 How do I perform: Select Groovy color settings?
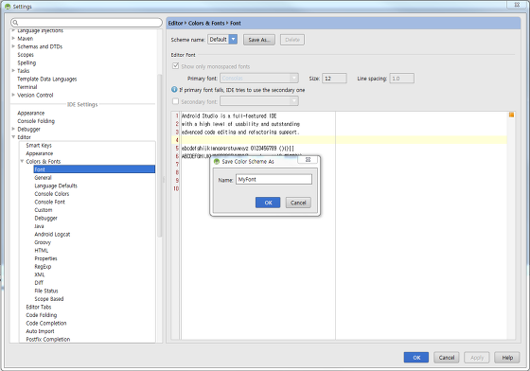coord(43,242)
